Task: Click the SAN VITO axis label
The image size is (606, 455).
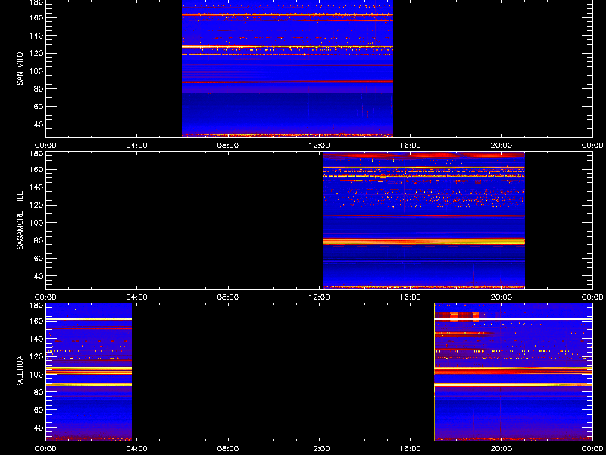Action: 20,69
